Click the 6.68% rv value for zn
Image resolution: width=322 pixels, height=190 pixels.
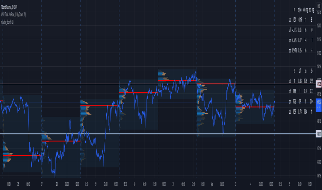tap(294, 40)
